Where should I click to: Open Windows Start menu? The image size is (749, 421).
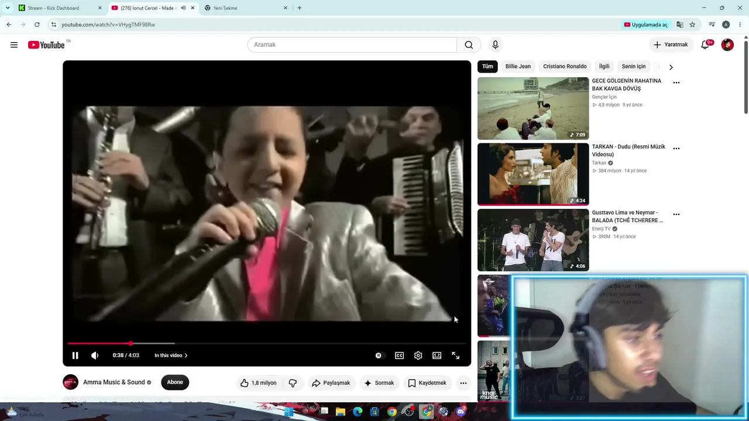(289, 412)
